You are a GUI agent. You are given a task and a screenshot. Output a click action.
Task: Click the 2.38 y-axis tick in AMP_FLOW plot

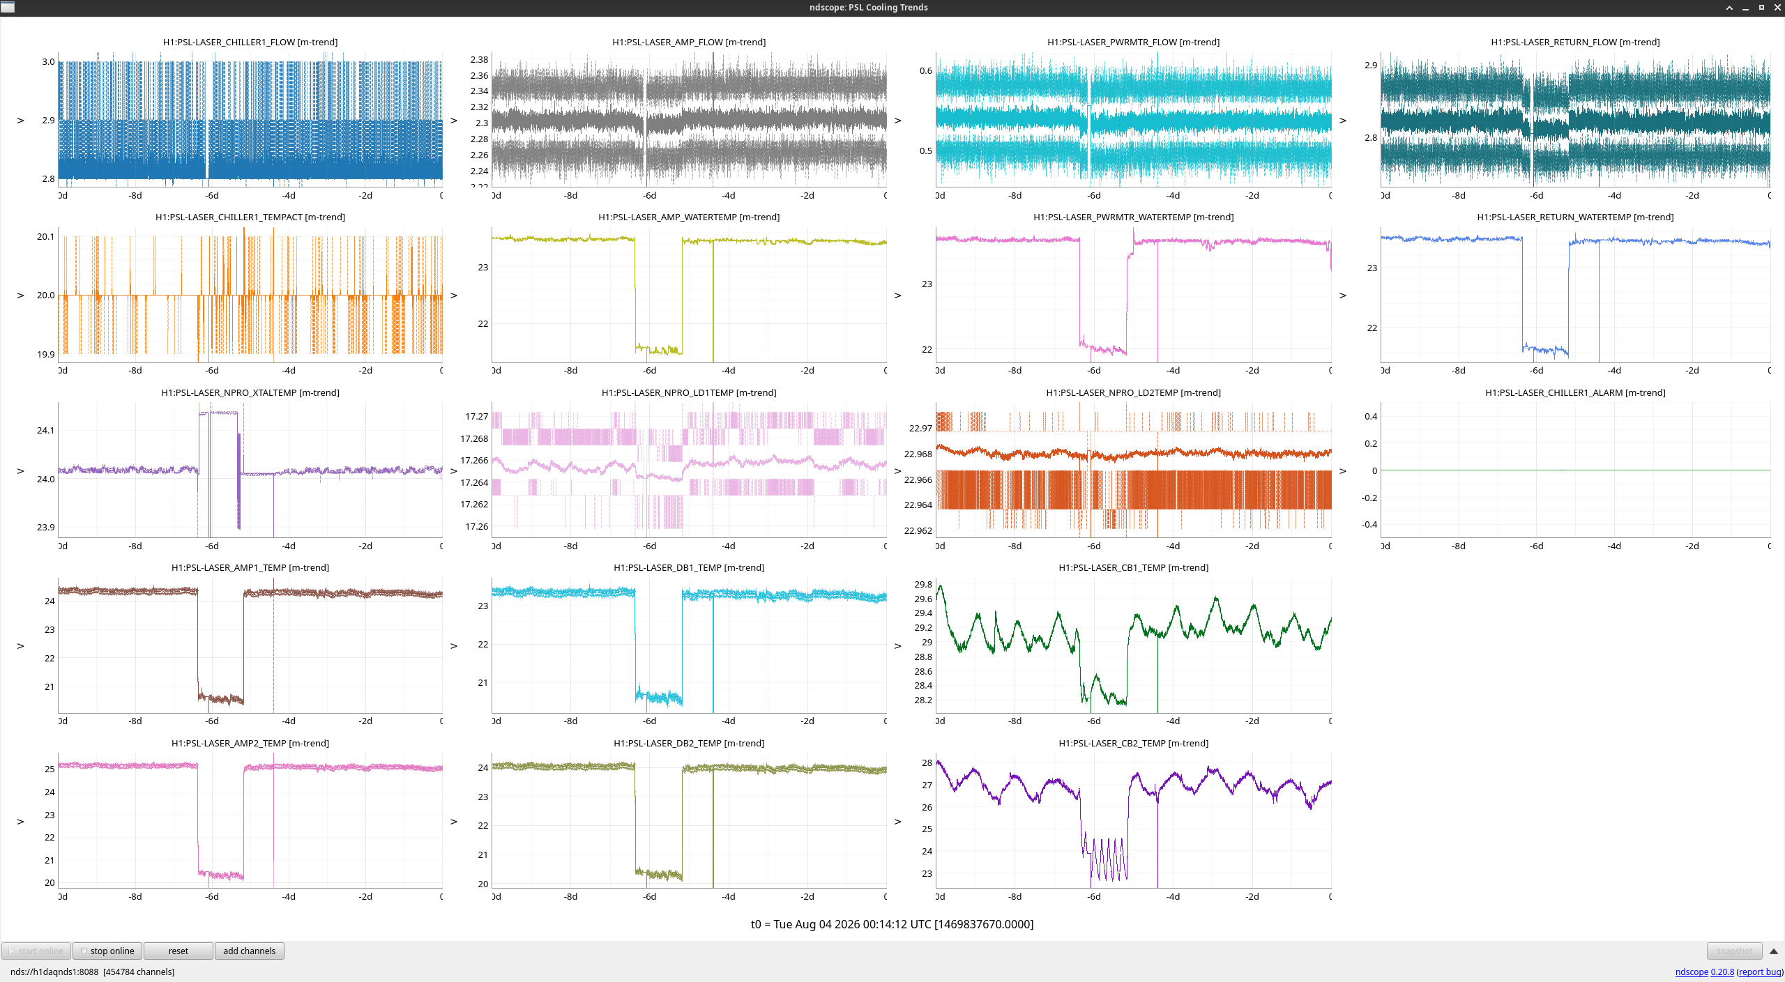tap(479, 59)
